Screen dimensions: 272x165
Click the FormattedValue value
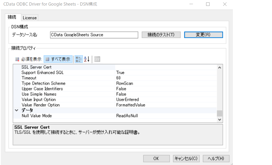click(x=131, y=105)
